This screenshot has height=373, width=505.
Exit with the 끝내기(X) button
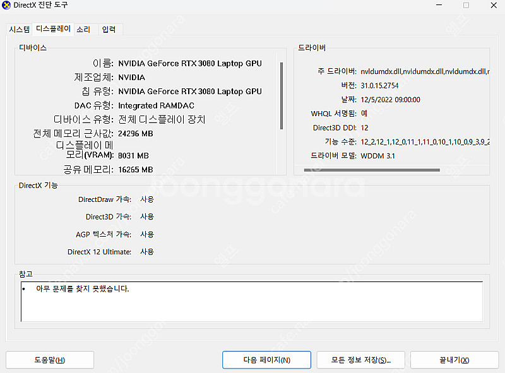click(454, 360)
